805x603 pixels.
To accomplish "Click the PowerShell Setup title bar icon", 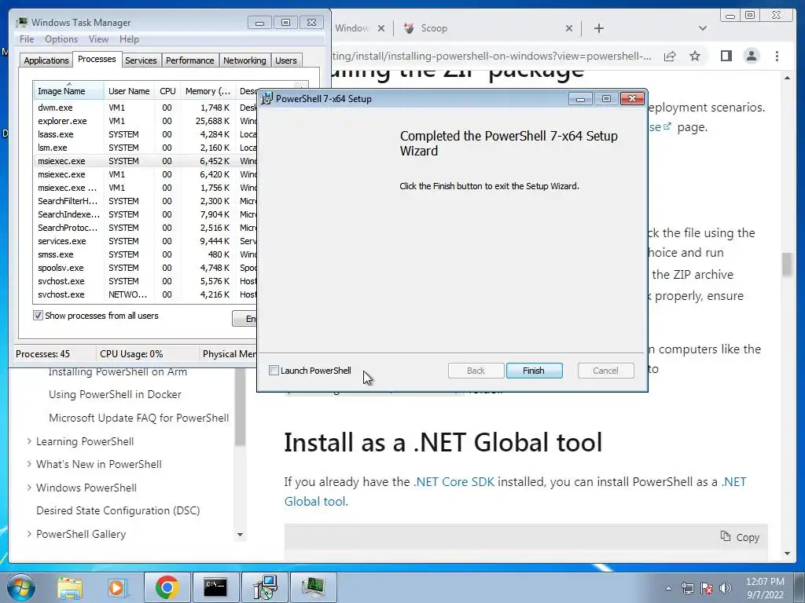I will point(266,98).
